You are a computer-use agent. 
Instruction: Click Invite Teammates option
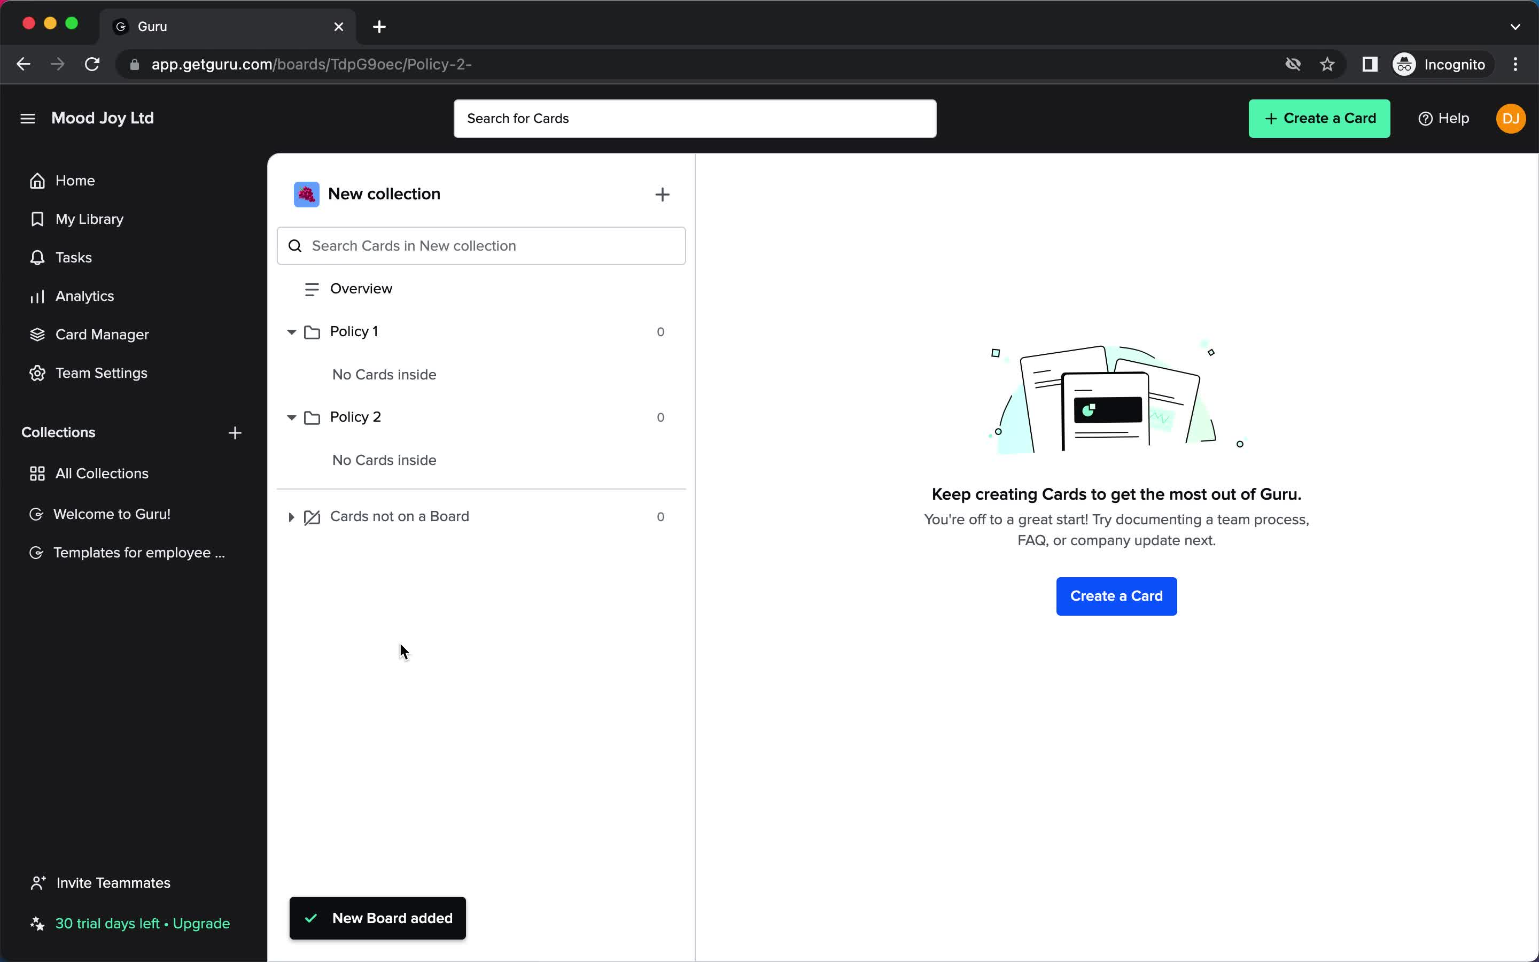112,882
